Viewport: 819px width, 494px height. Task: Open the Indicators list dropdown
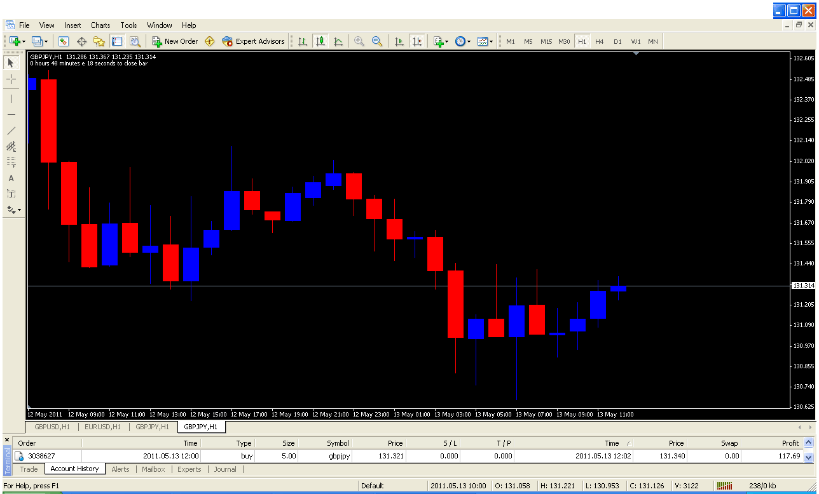[441, 41]
